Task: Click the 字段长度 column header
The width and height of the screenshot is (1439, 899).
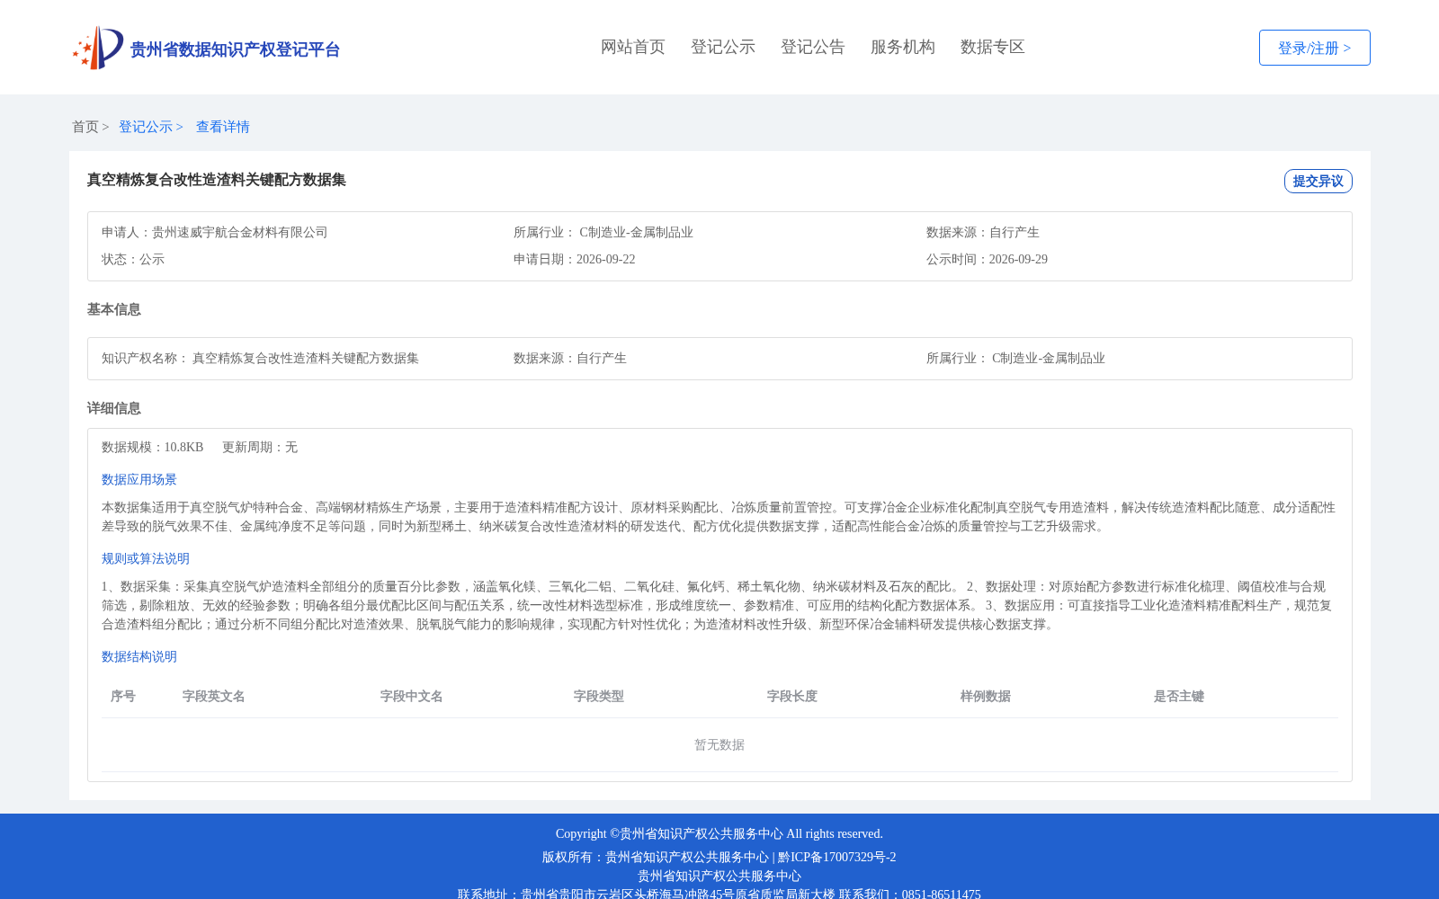Action: tap(792, 696)
